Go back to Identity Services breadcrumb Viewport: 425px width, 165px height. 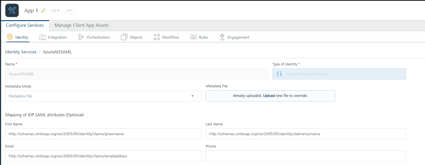point(21,52)
